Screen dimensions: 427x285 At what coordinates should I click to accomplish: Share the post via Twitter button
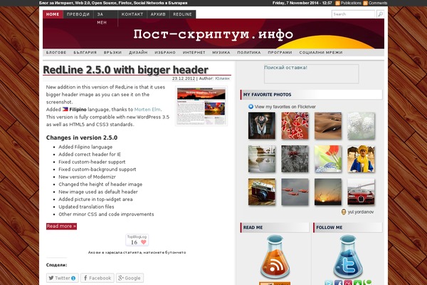coord(63,278)
